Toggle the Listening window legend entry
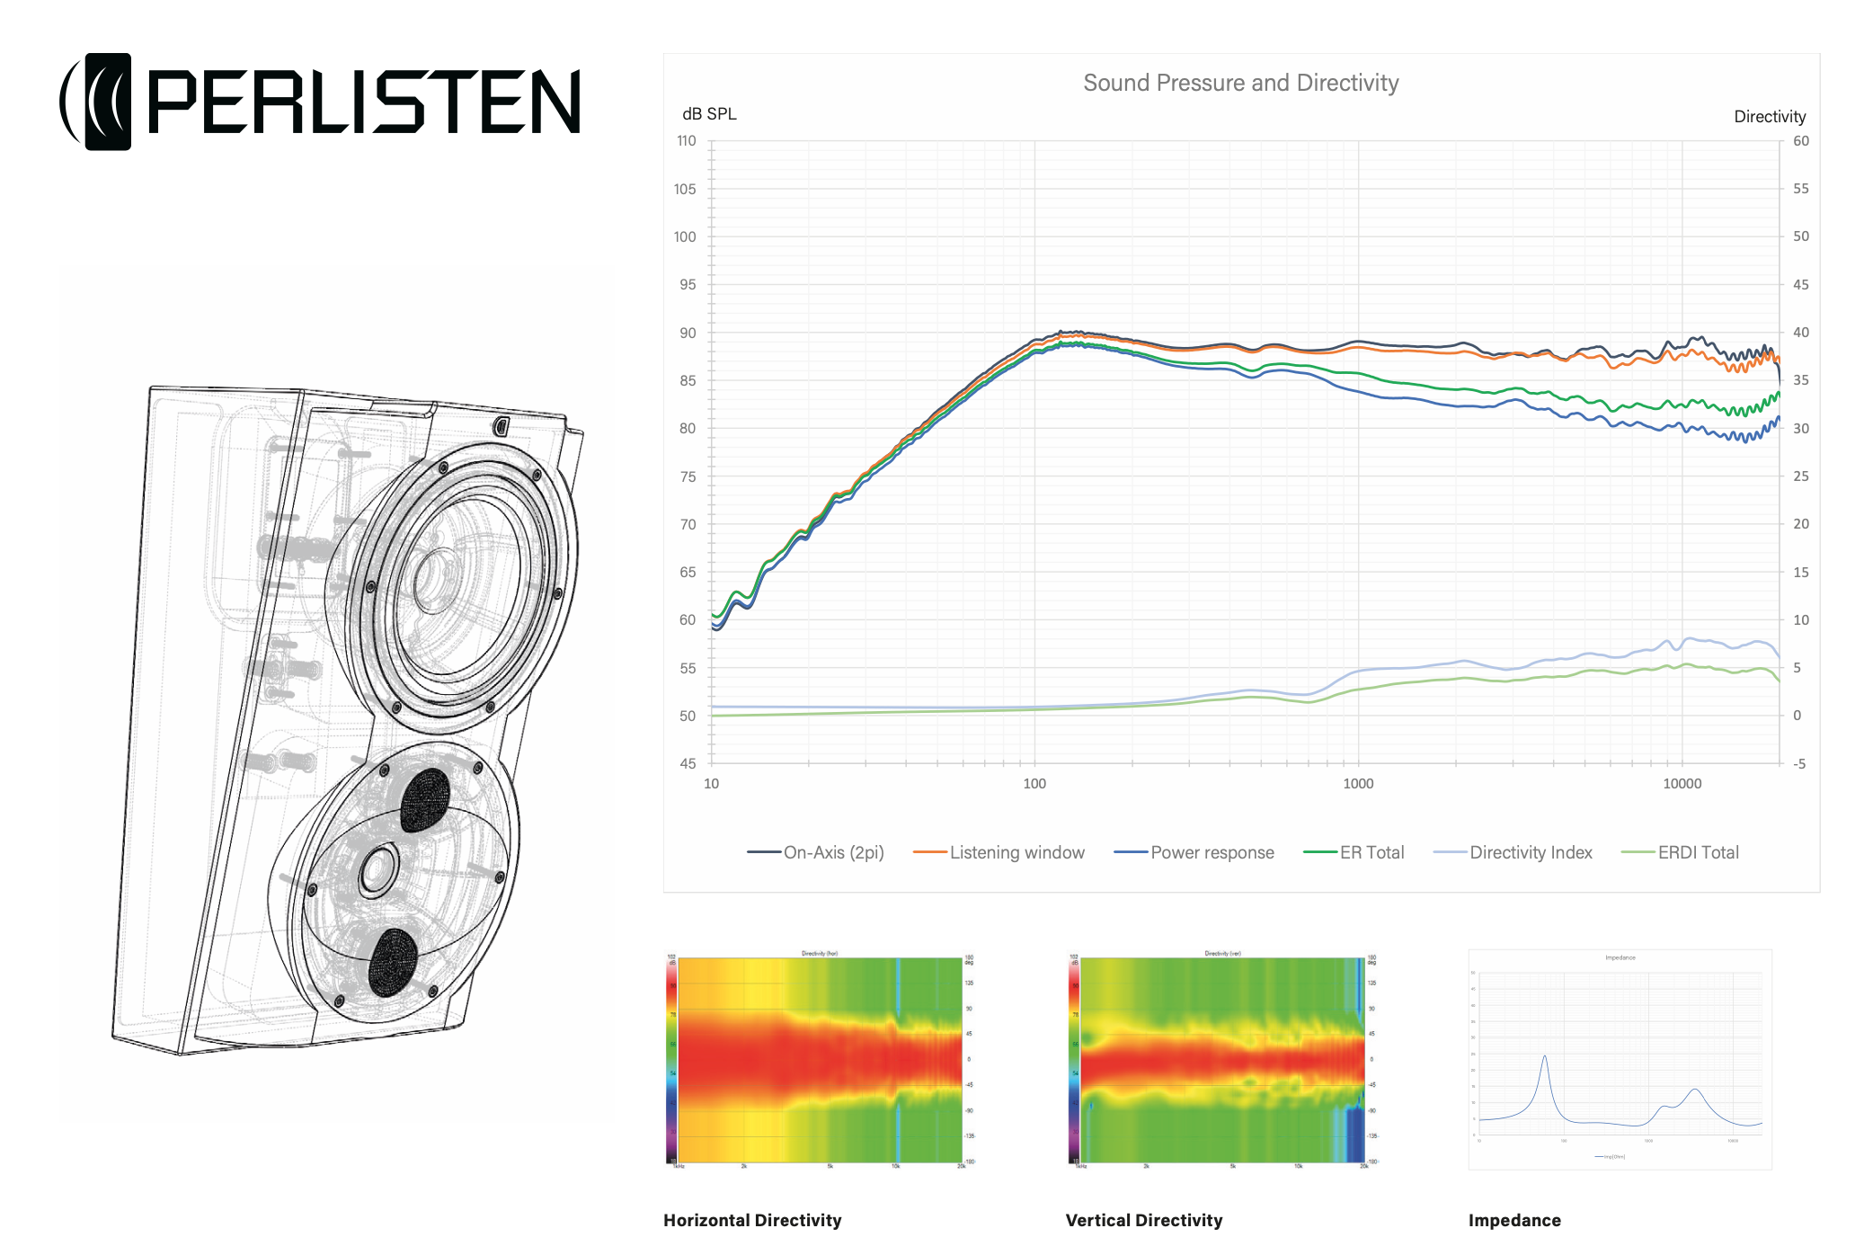This screenshot has height=1255, width=1864. 1016,852
